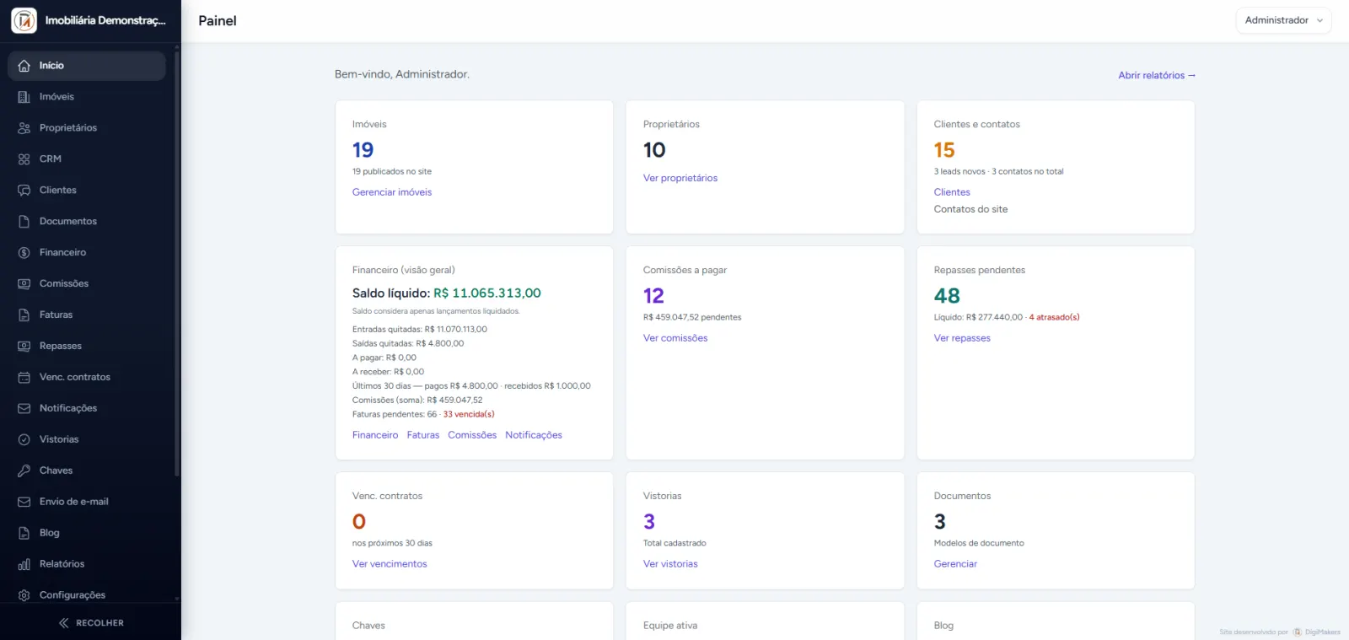Click the sidebar vertical scrollbar

176,261
